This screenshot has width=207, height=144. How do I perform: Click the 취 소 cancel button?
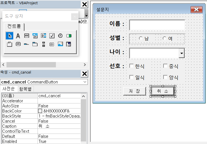(163, 91)
